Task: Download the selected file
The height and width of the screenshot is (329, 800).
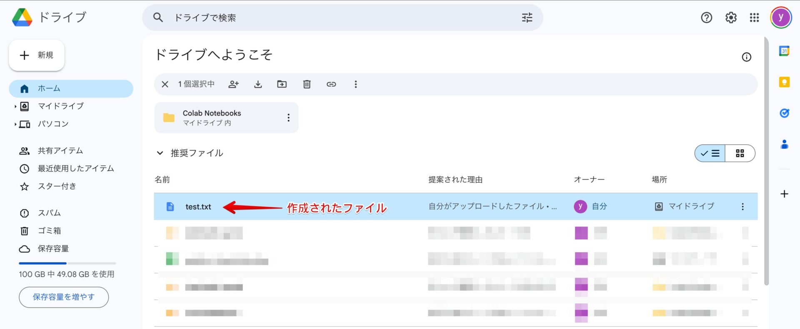Action: (258, 84)
